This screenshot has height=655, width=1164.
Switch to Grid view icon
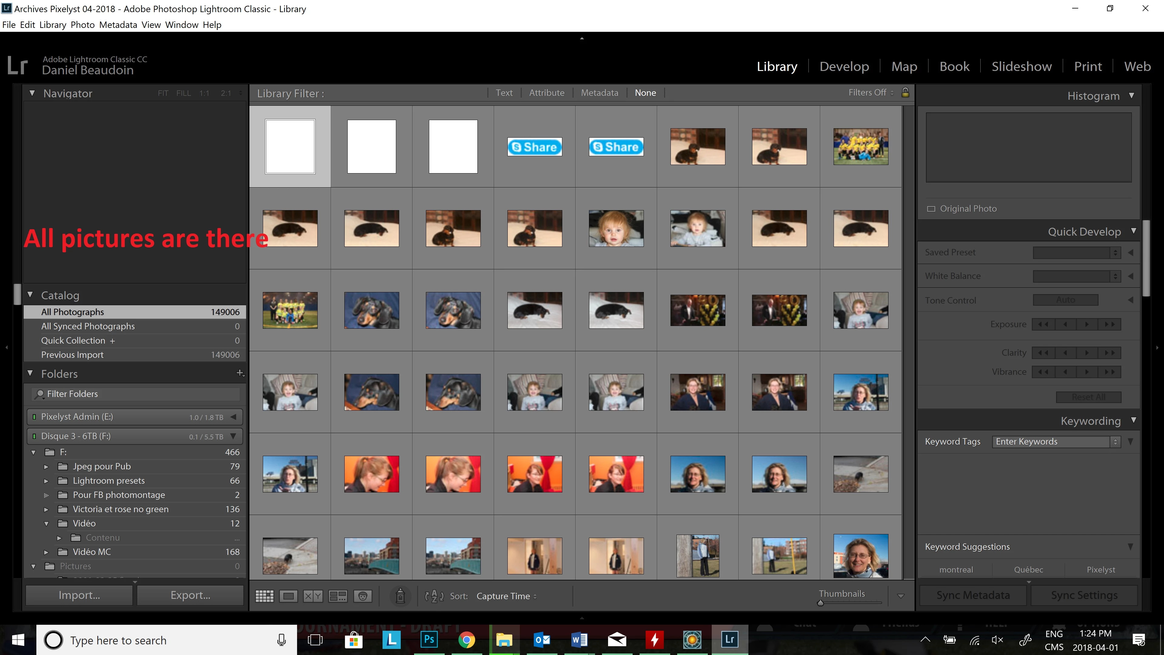coord(264,596)
